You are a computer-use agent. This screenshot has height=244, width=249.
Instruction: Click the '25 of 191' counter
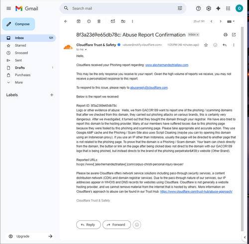coord(199,21)
